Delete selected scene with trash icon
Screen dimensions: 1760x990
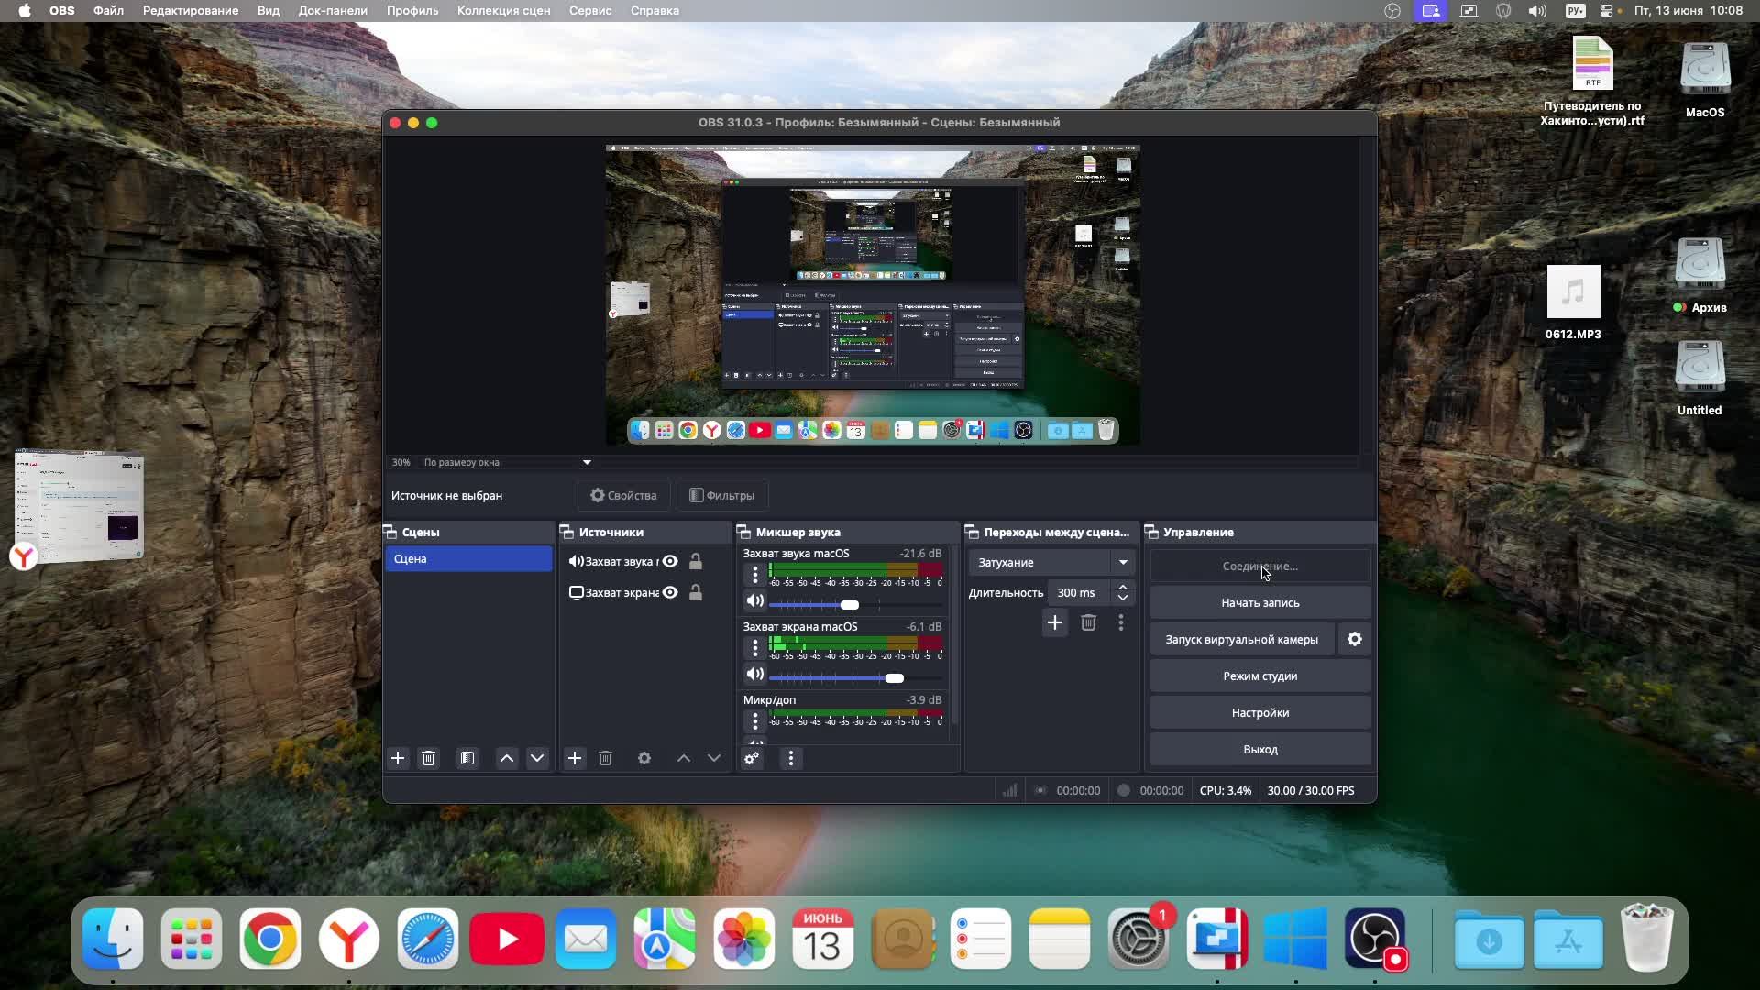pyautogui.click(x=428, y=758)
